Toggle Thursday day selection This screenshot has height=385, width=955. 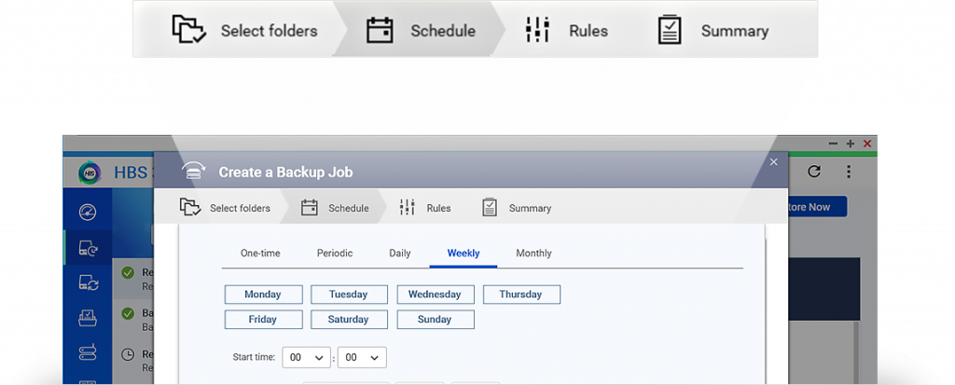[x=520, y=295]
